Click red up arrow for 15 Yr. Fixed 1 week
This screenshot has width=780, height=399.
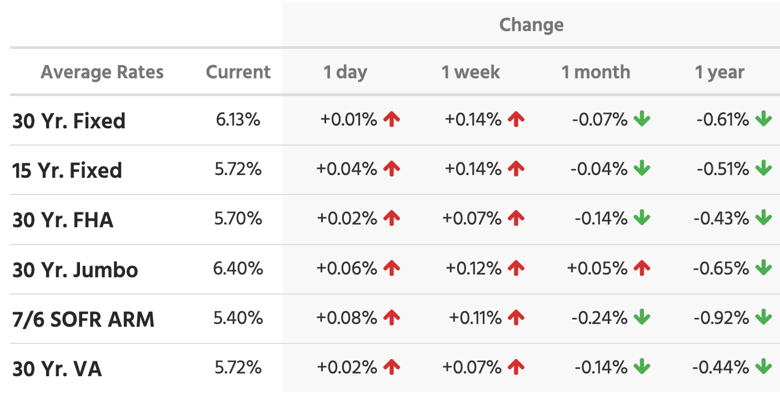pyautogui.click(x=516, y=169)
